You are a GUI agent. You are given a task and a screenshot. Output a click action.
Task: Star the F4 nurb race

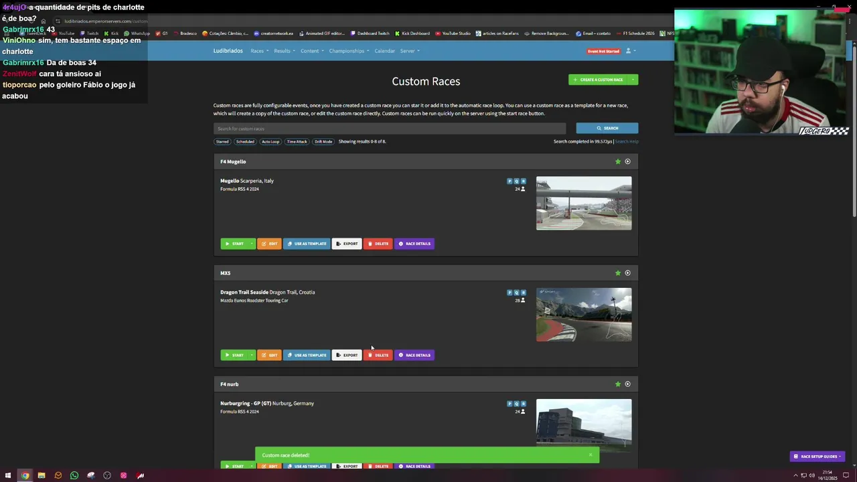(618, 384)
